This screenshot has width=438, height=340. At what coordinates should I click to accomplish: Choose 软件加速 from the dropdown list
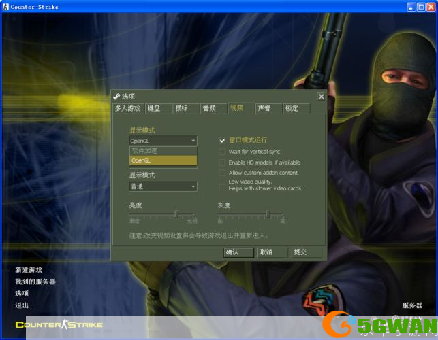coord(163,151)
